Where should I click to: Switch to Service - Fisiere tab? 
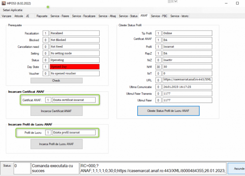click(x=60, y=16)
